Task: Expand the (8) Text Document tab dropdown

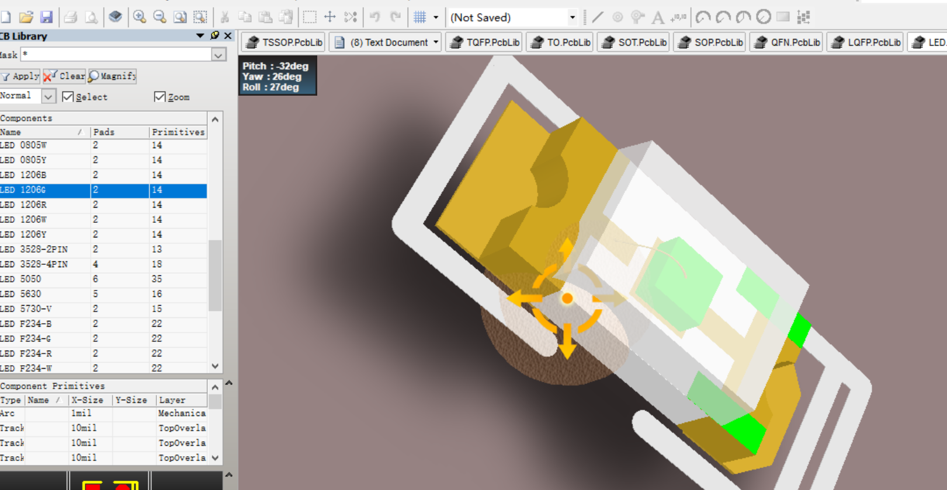Action: (436, 42)
